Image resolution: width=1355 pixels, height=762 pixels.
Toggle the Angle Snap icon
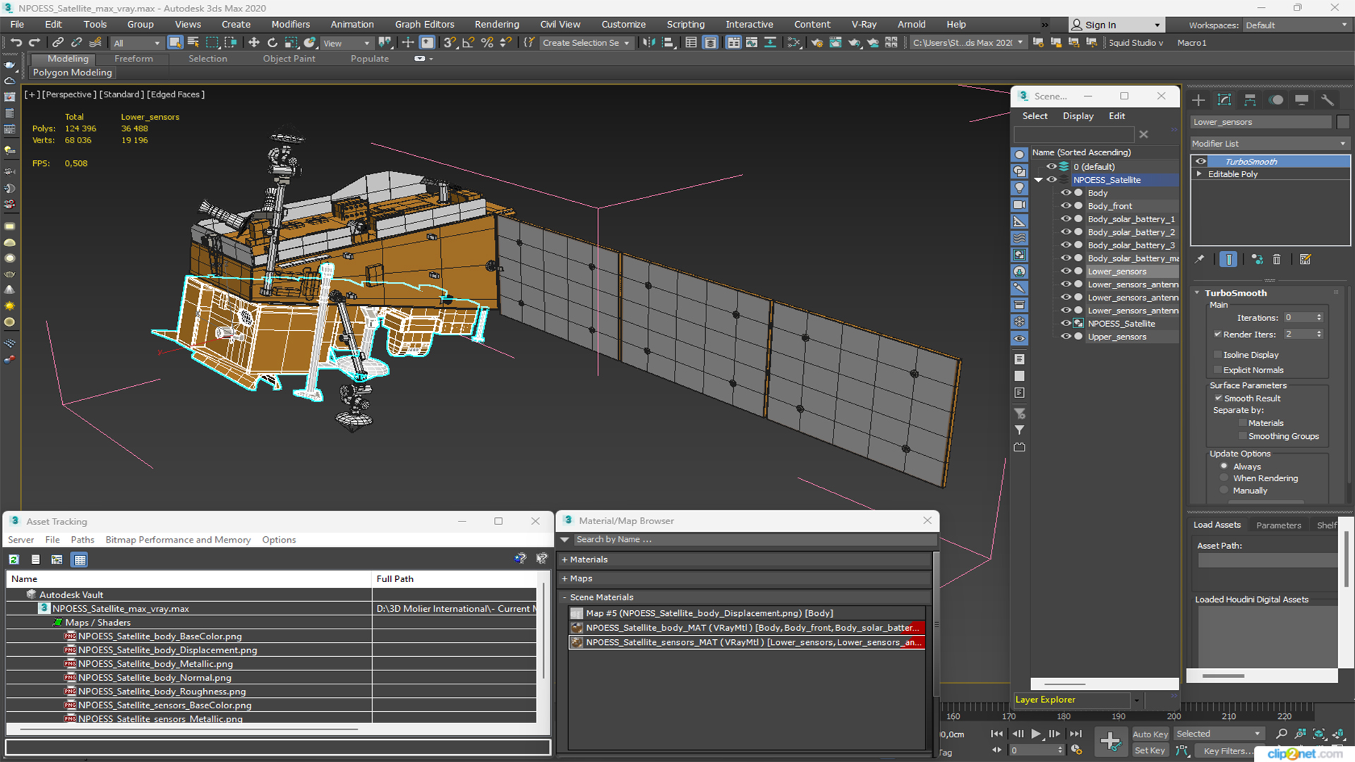click(x=468, y=43)
